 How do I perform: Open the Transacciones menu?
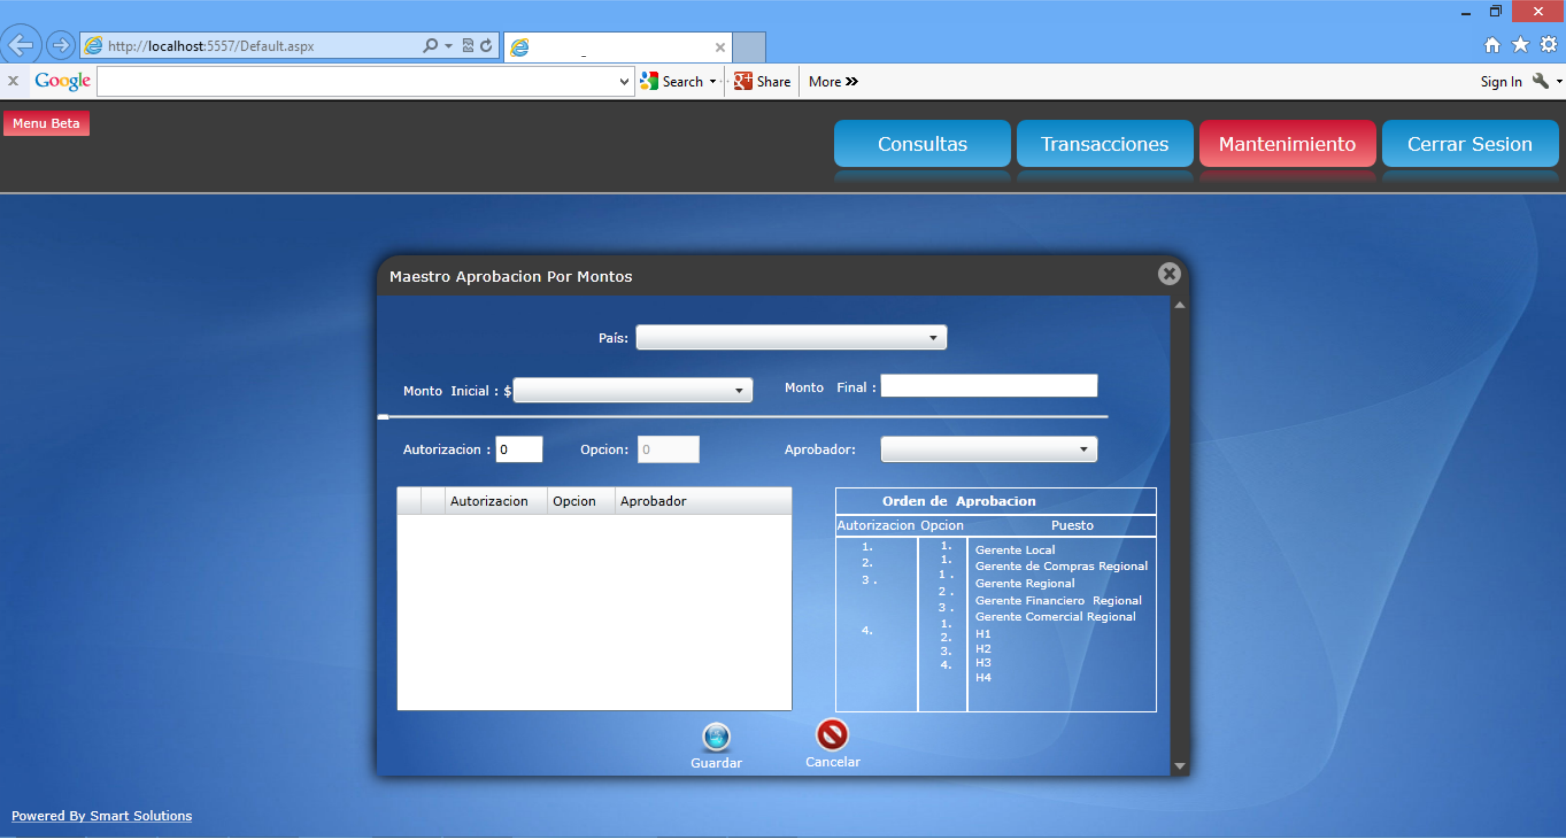(1105, 143)
